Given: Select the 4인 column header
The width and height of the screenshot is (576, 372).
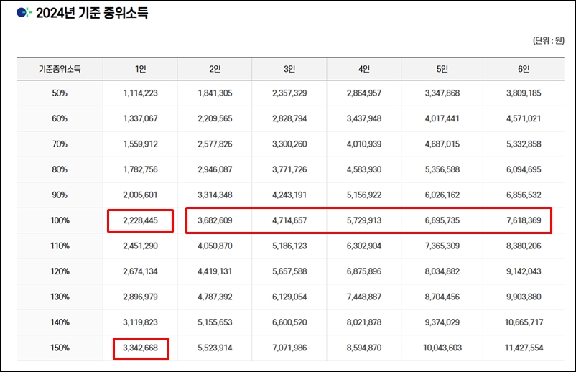Looking at the screenshot, I should tap(364, 69).
